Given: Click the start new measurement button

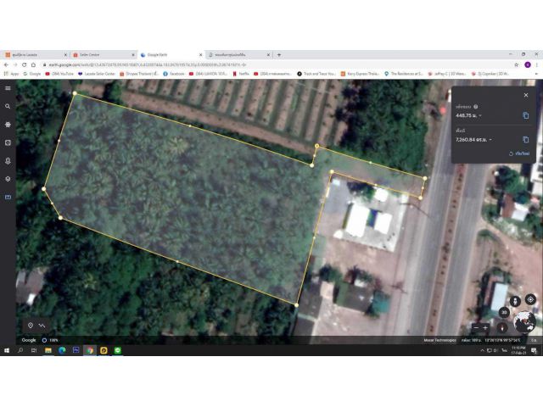Looking at the screenshot, I should click(519, 153).
